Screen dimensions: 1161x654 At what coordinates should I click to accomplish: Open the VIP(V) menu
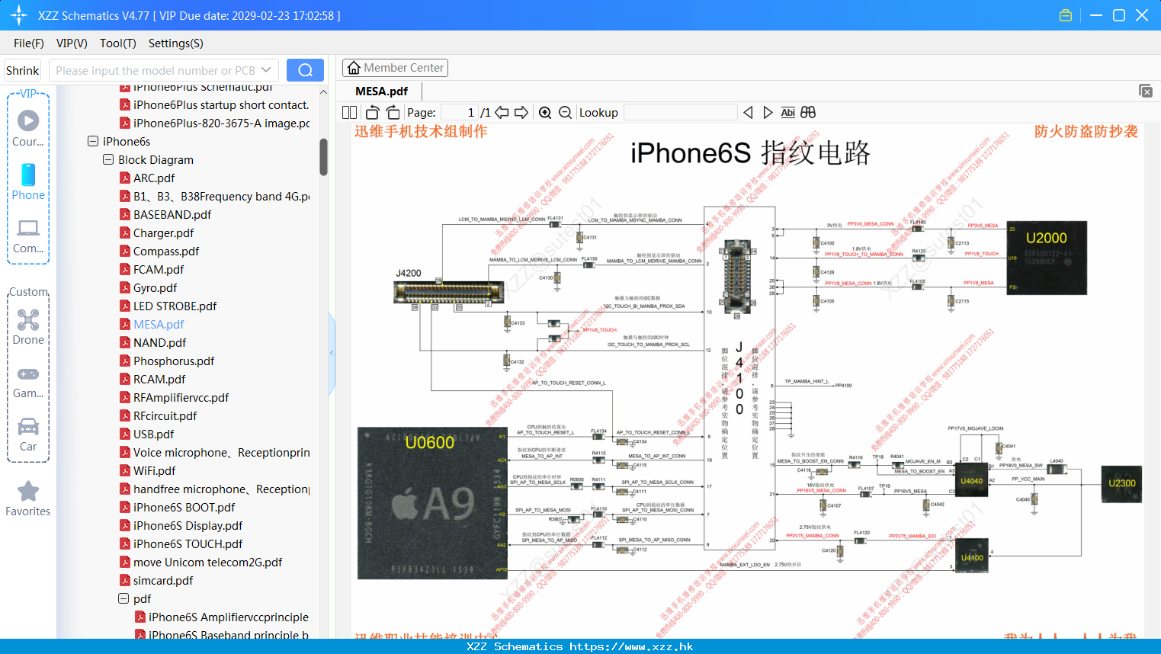72,43
